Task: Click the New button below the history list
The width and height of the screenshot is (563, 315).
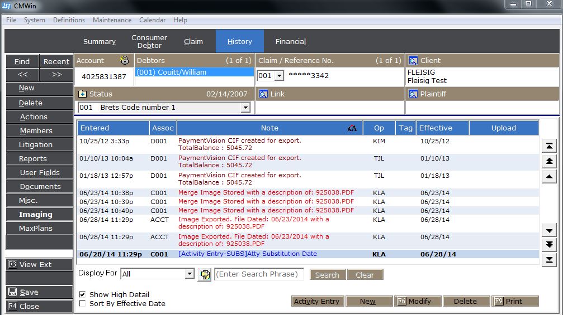Action: pyautogui.click(x=369, y=302)
